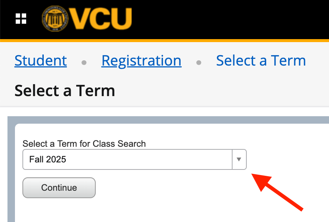
Task: Open the four-square apps menu icon
Action: click(x=21, y=18)
